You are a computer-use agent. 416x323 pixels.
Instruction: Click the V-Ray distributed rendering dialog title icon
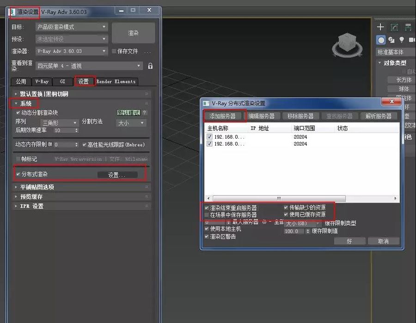(206, 104)
